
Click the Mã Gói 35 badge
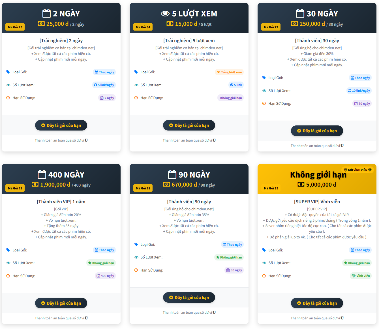(271, 188)
